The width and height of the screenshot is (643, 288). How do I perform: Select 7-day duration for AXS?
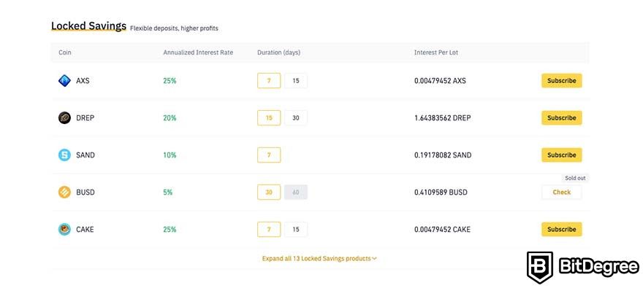click(x=269, y=81)
